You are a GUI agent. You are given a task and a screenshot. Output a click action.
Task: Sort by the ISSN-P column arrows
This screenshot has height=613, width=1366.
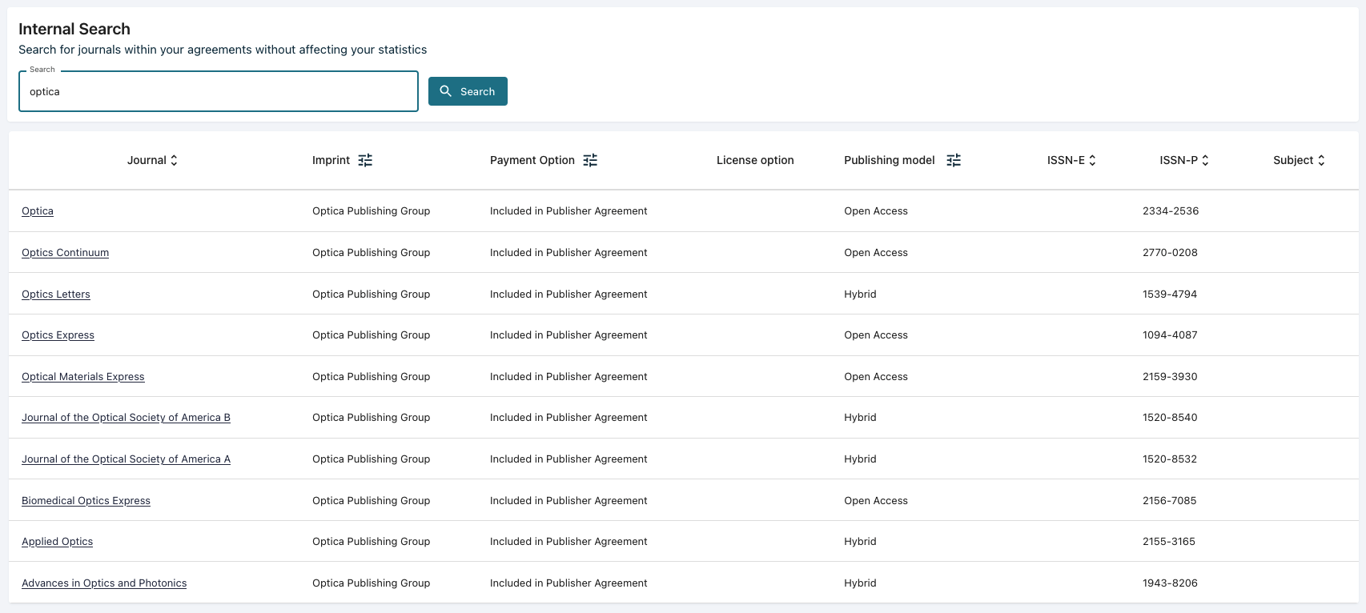(x=1205, y=160)
